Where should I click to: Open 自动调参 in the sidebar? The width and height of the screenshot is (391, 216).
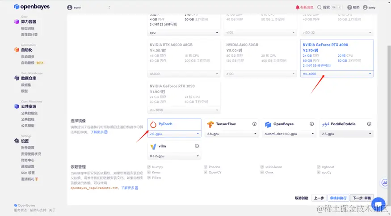click(x=28, y=57)
